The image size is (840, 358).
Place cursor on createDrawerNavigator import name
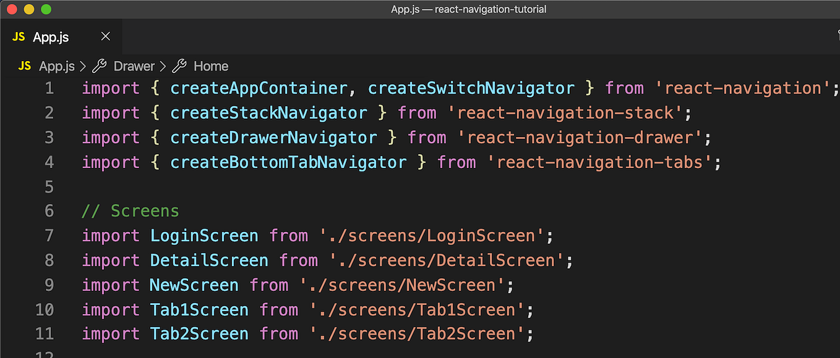(273, 137)
